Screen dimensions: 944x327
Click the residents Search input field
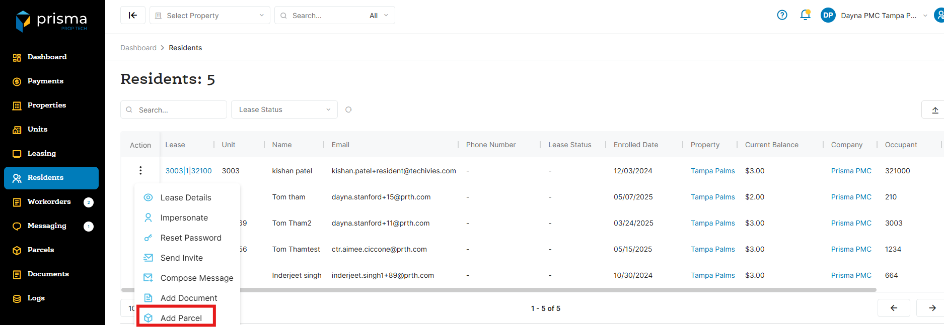(x=179, y=110)
